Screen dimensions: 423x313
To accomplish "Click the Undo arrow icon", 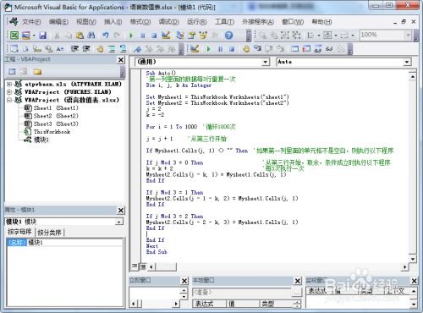I will coord(106,36).
